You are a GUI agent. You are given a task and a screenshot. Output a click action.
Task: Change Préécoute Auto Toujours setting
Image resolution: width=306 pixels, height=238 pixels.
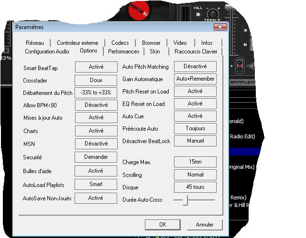[195, 128]
